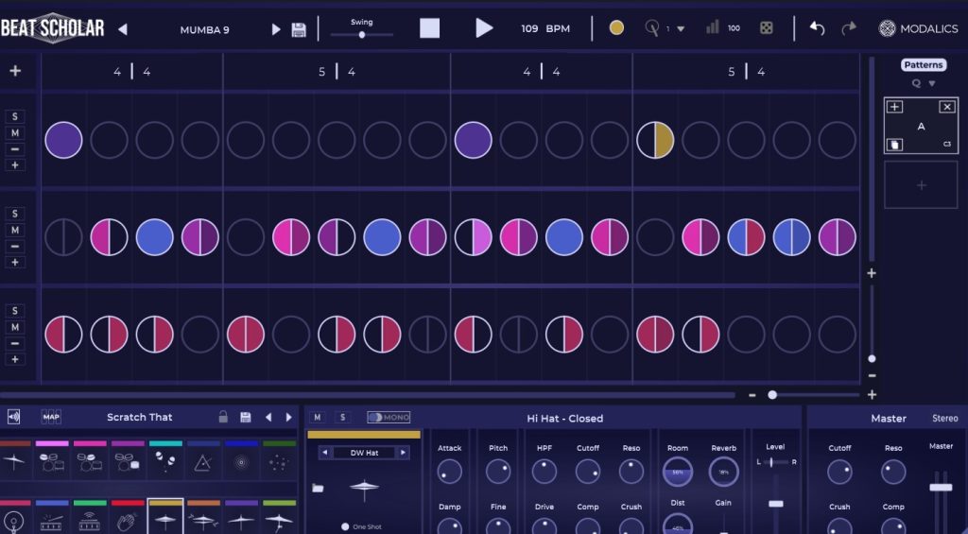The width and height of the screenshot is (968, 534).
Task: Click the kit lock icon
Action: pyautogui.click(x=223, y=417)
